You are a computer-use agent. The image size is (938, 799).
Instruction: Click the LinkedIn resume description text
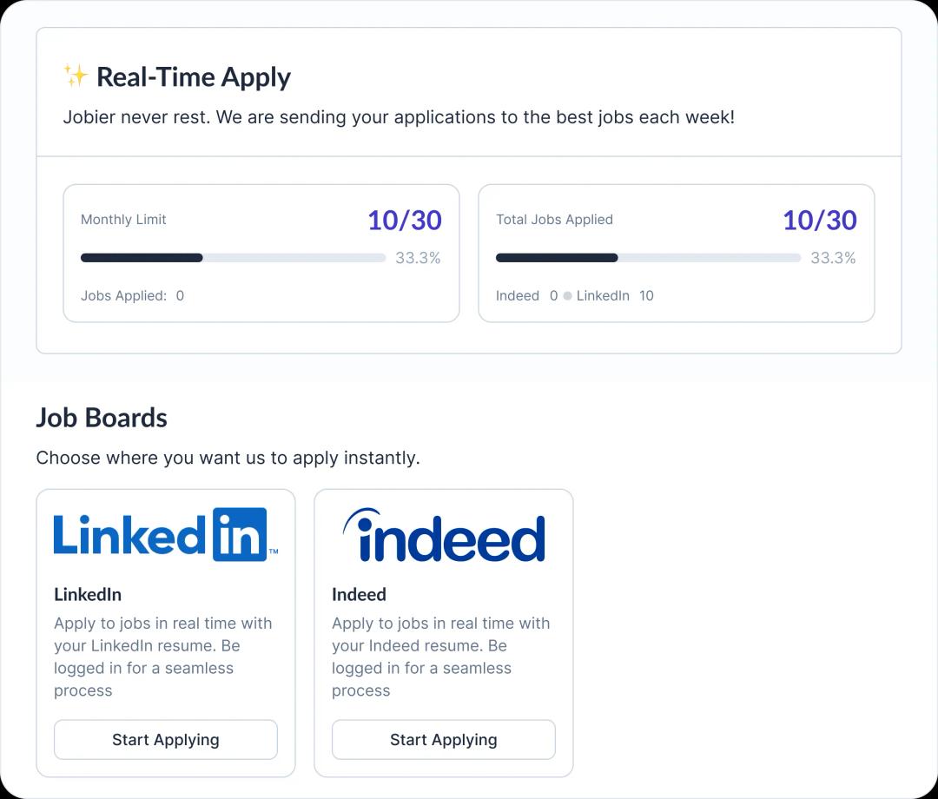163,657
